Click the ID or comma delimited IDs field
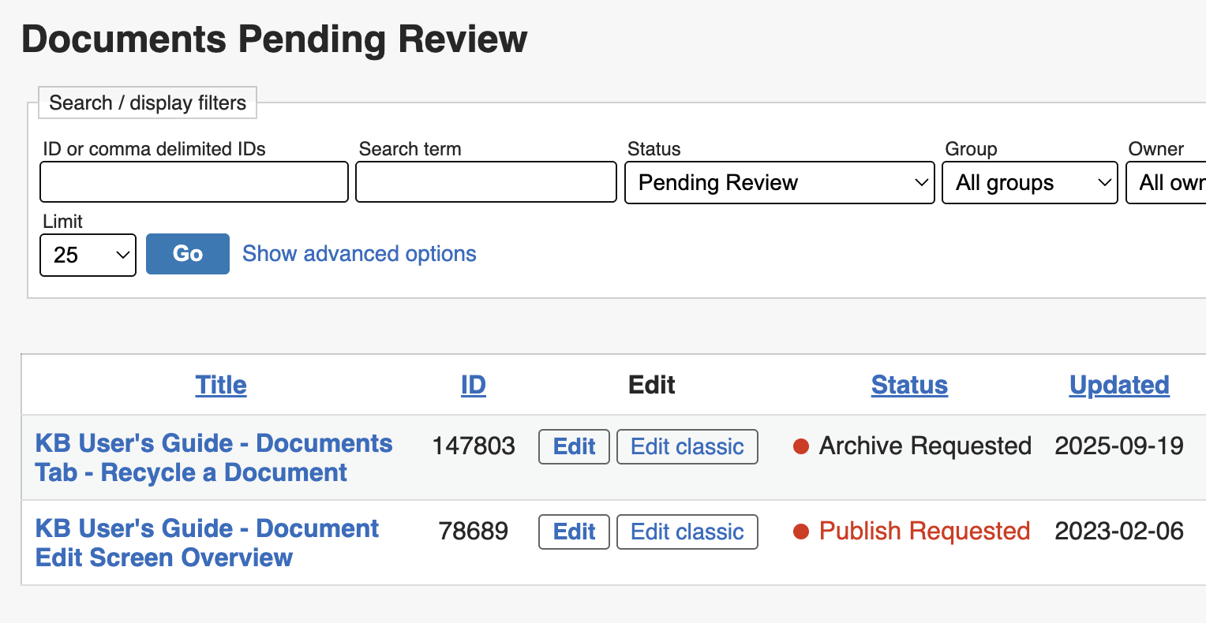The width and height of the screenshot is (1206, 623). 193,182
